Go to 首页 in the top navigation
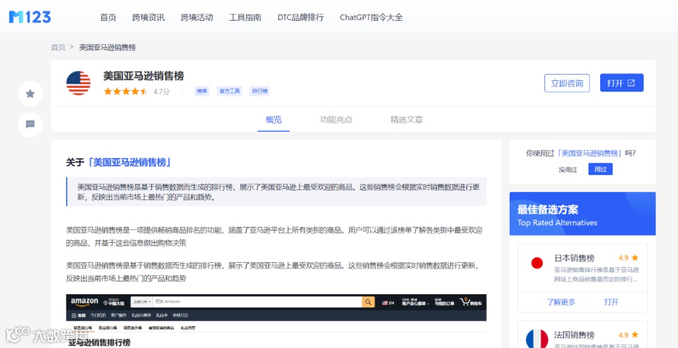Image resolution: width=678 pixels, height=348 pixels. click(108, 18)
